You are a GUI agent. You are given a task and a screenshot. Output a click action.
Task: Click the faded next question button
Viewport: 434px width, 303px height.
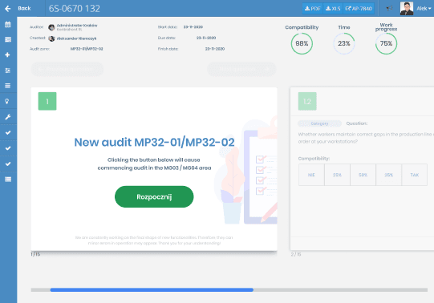coord(241,69)
